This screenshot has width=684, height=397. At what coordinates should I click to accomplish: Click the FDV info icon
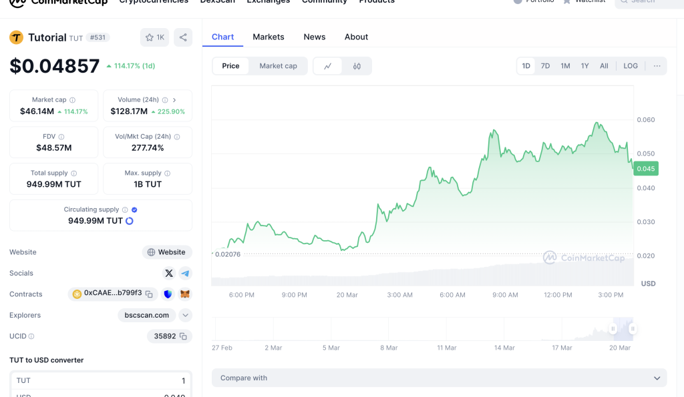click(61, 137)
